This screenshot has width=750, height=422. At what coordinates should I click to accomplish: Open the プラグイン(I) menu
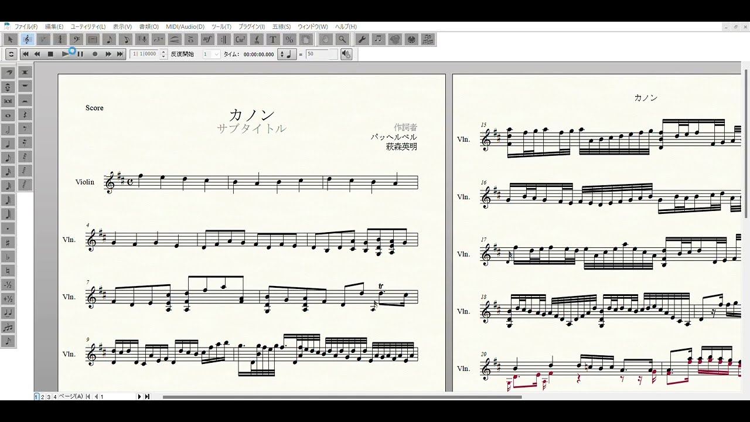coord(252,26)
